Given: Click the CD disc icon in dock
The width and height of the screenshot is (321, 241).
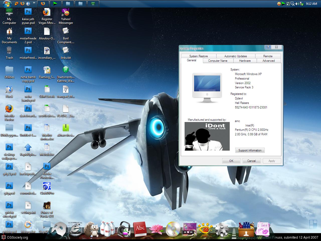Looking at the screenshot, I should pyautogui.click(x=173, y=229).
